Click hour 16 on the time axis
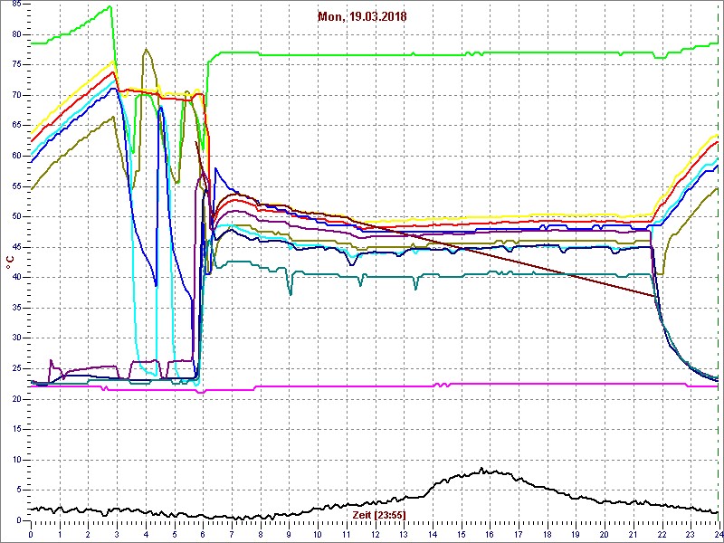 [x=490, y=534]
